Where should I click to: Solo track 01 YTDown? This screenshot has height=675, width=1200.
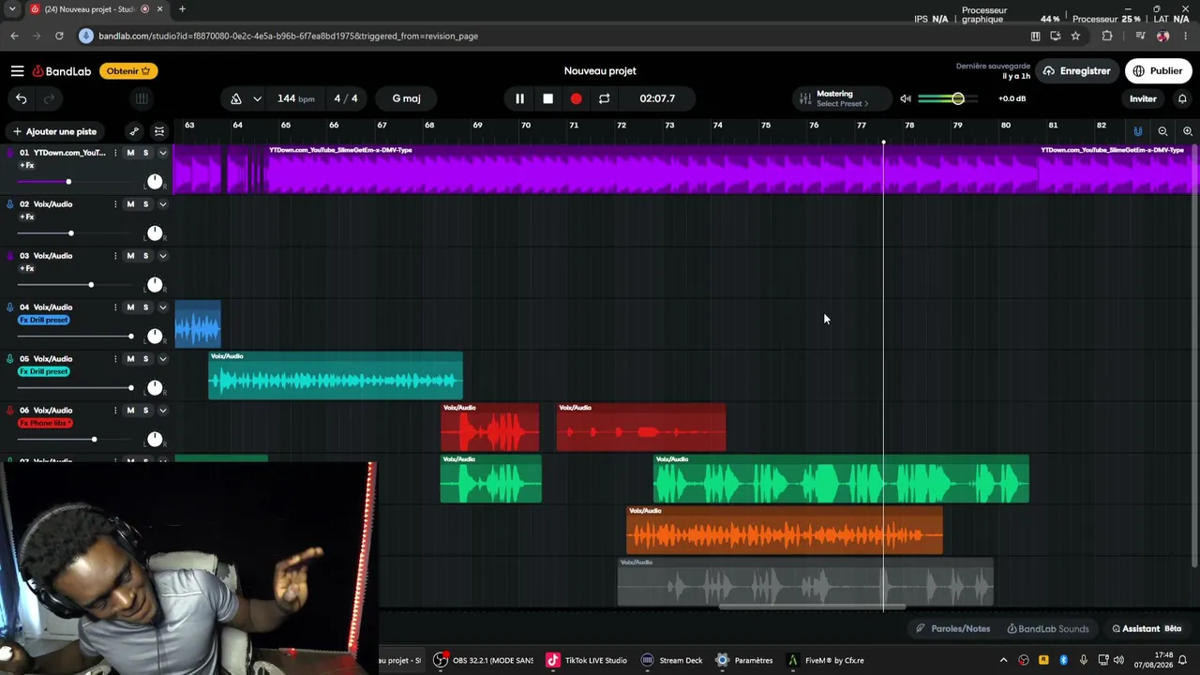[145, 153]
